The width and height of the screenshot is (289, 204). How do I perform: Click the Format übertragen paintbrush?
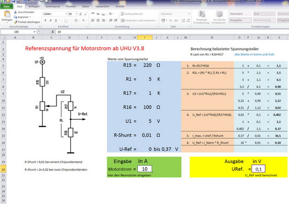point(15,22)
